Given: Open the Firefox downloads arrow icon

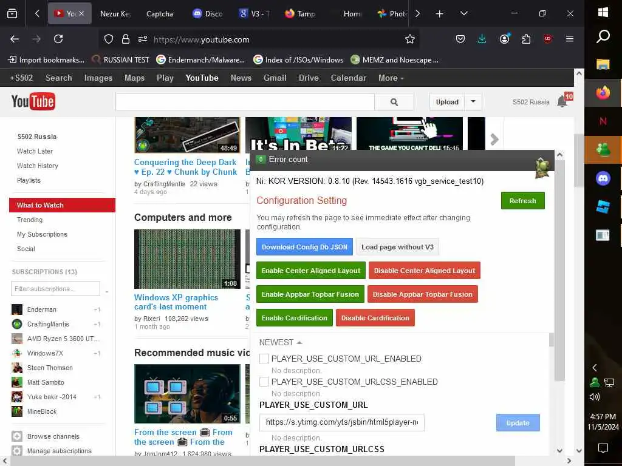Looking at the screenshot, I should [482, 39].
